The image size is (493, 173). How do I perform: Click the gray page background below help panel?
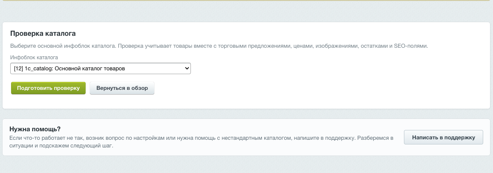[x=246, y=164]
